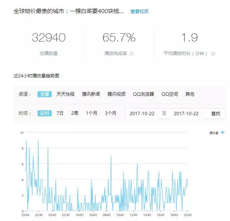Image resolution: width=230 pixels, height=221 pixels.
Task: Click the 查看视频 link
Action: pos(139,12)
